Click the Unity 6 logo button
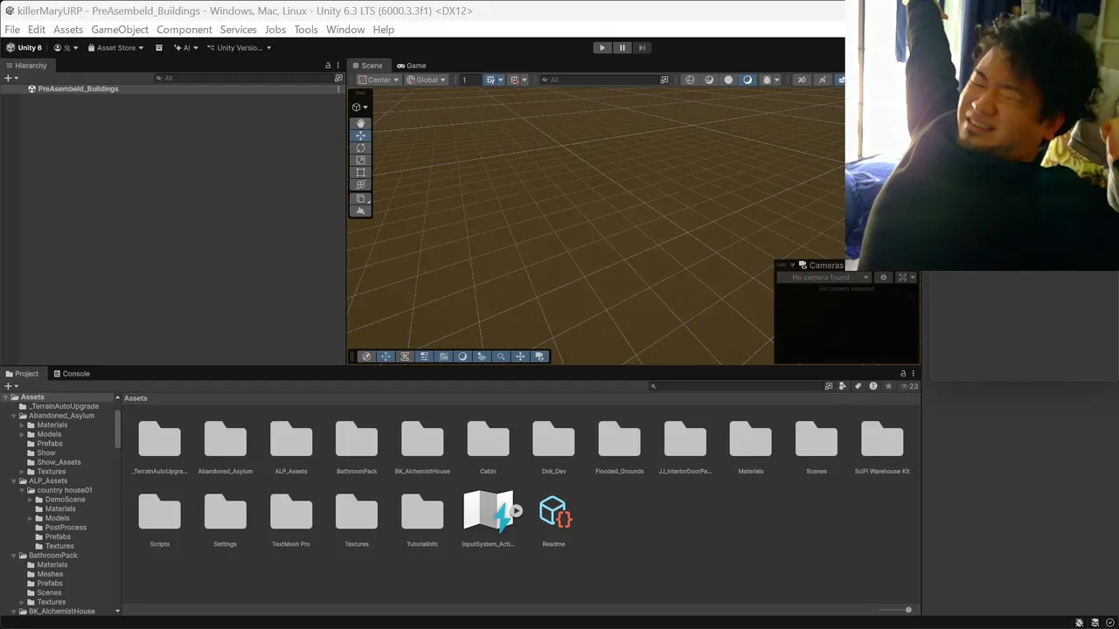Screen dimensions: 1119x629 (x=24, y=48)
